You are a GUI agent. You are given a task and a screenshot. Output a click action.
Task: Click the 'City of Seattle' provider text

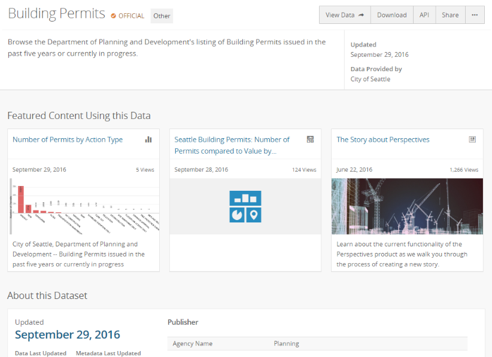point(370,79)
